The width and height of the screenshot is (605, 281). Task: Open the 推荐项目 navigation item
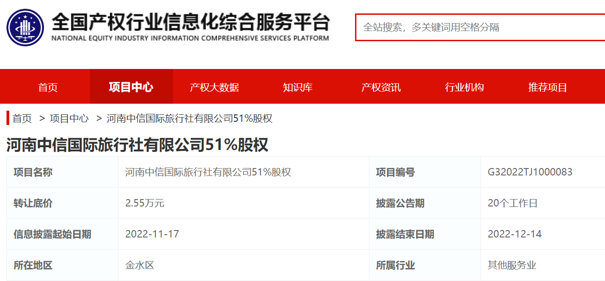[548, 87]
